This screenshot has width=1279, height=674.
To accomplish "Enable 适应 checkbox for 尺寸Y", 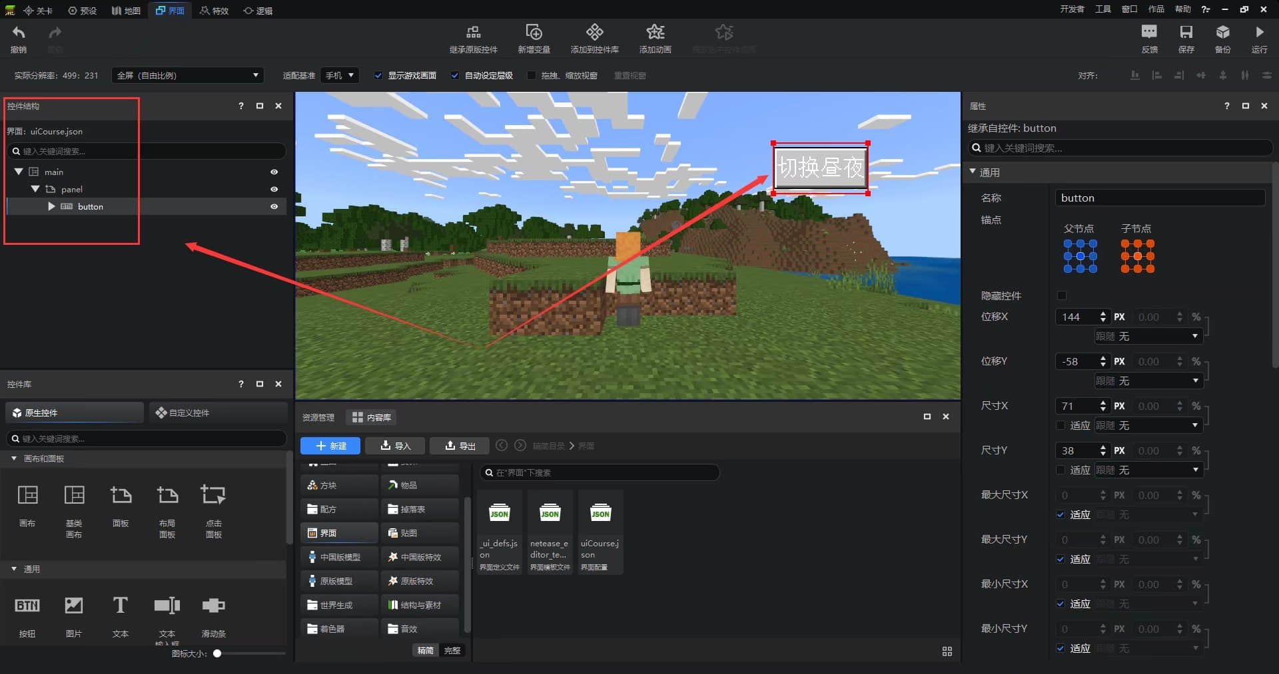I will tap(1061, 470).
